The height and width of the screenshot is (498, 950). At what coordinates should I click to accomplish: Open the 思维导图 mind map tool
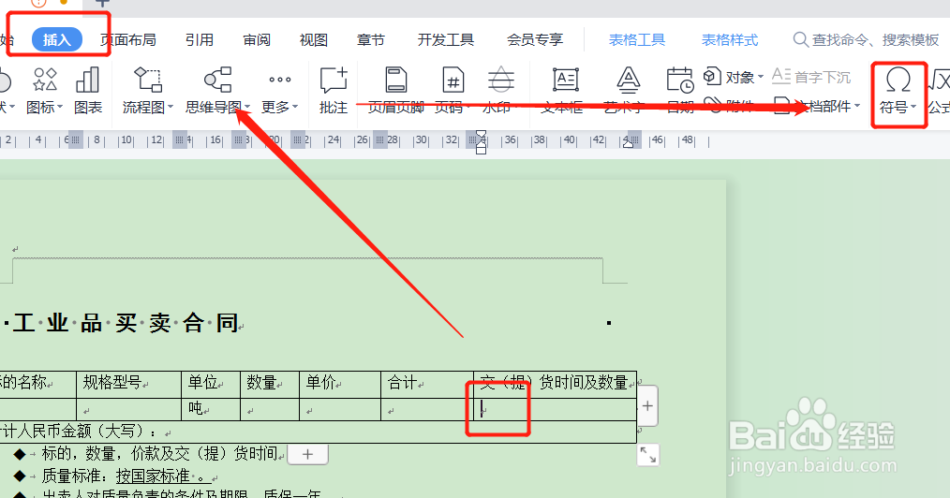click(x=217, y=91)
